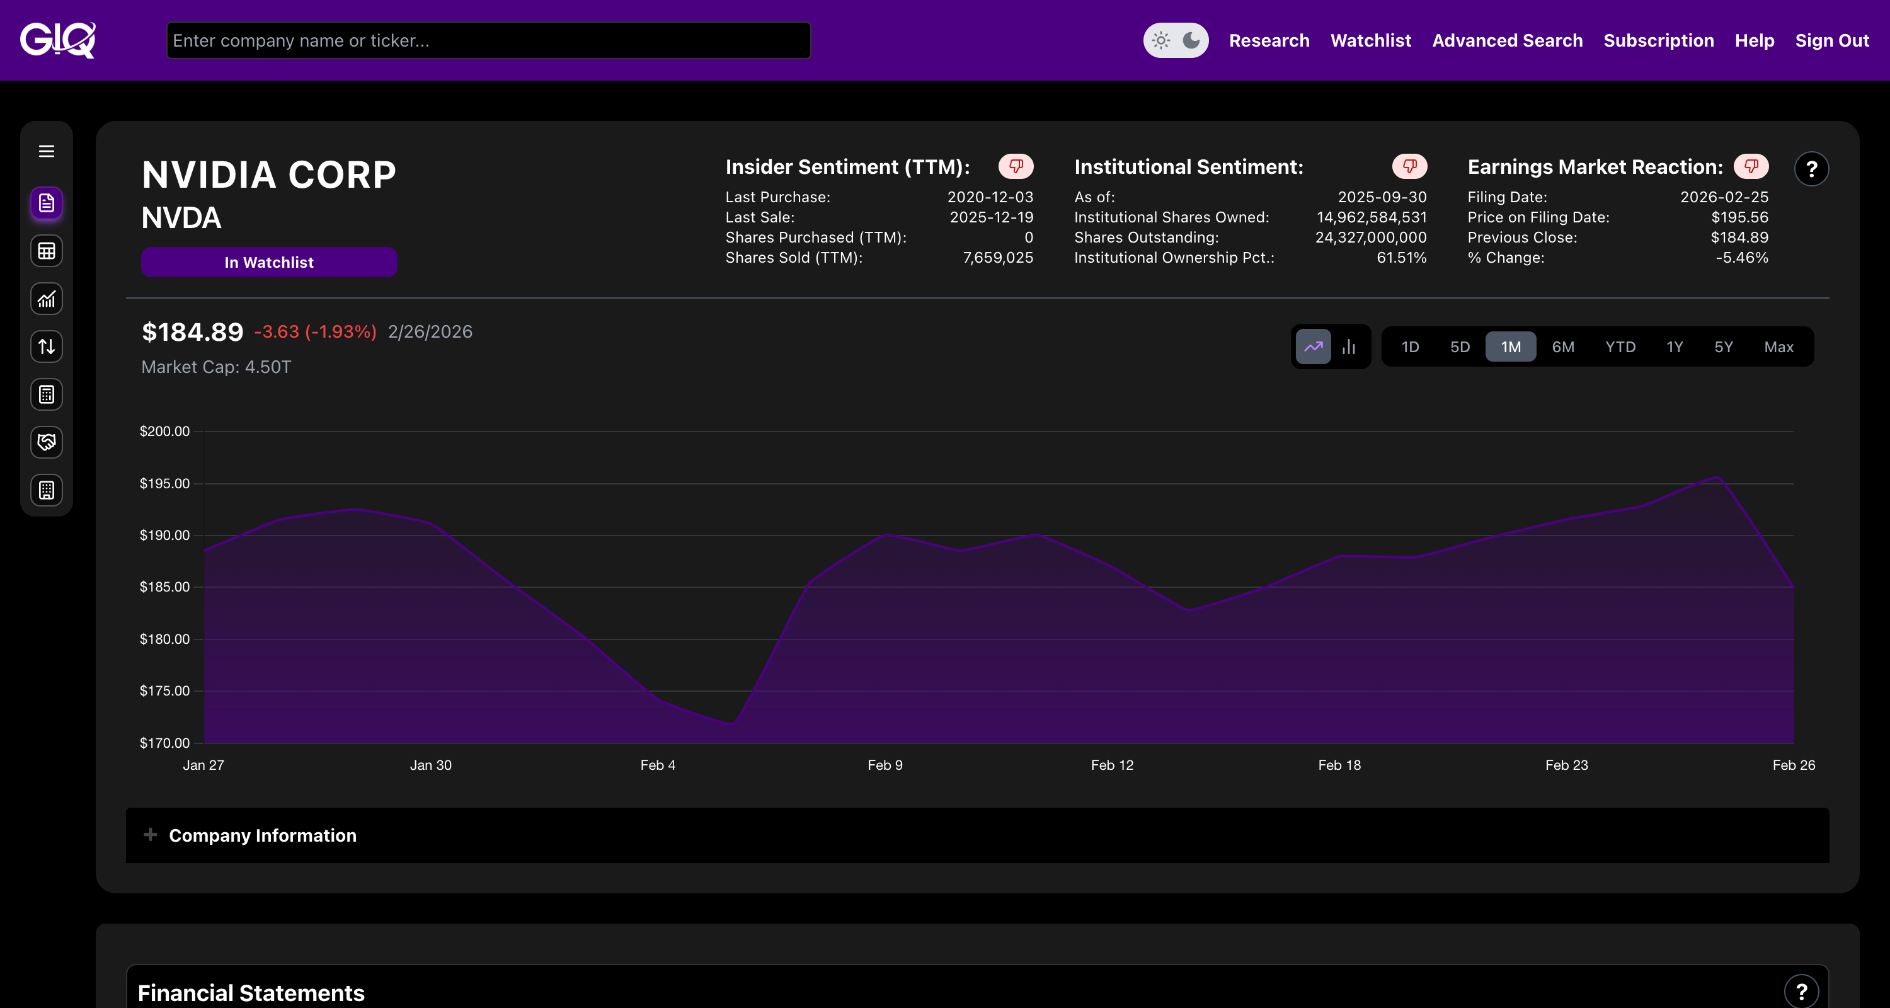Select the handshake deals sidebar icon
This screenshot has width=1890, height=1008.
coord(46,442)
